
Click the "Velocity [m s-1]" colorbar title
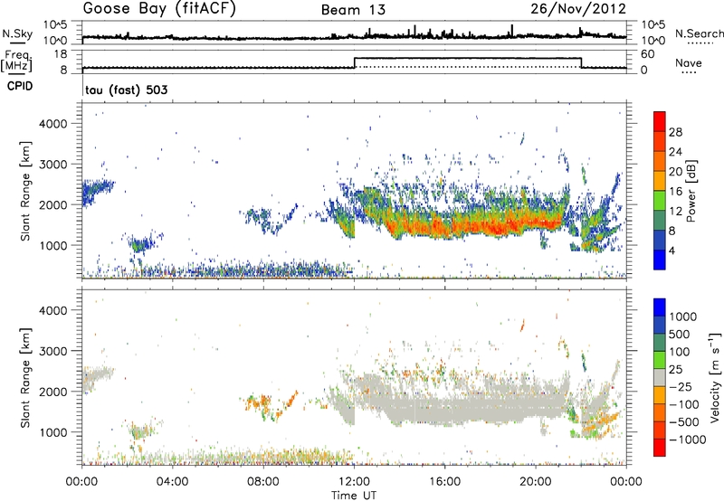[715, 377]
